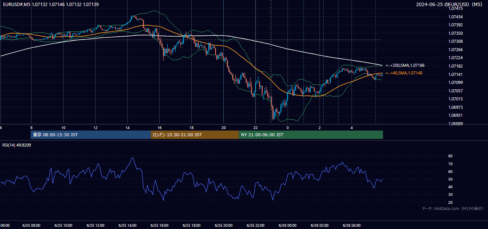Click price axis value 1.06889
This screenshot has height=229, width=488.
(x=456, y=124)
